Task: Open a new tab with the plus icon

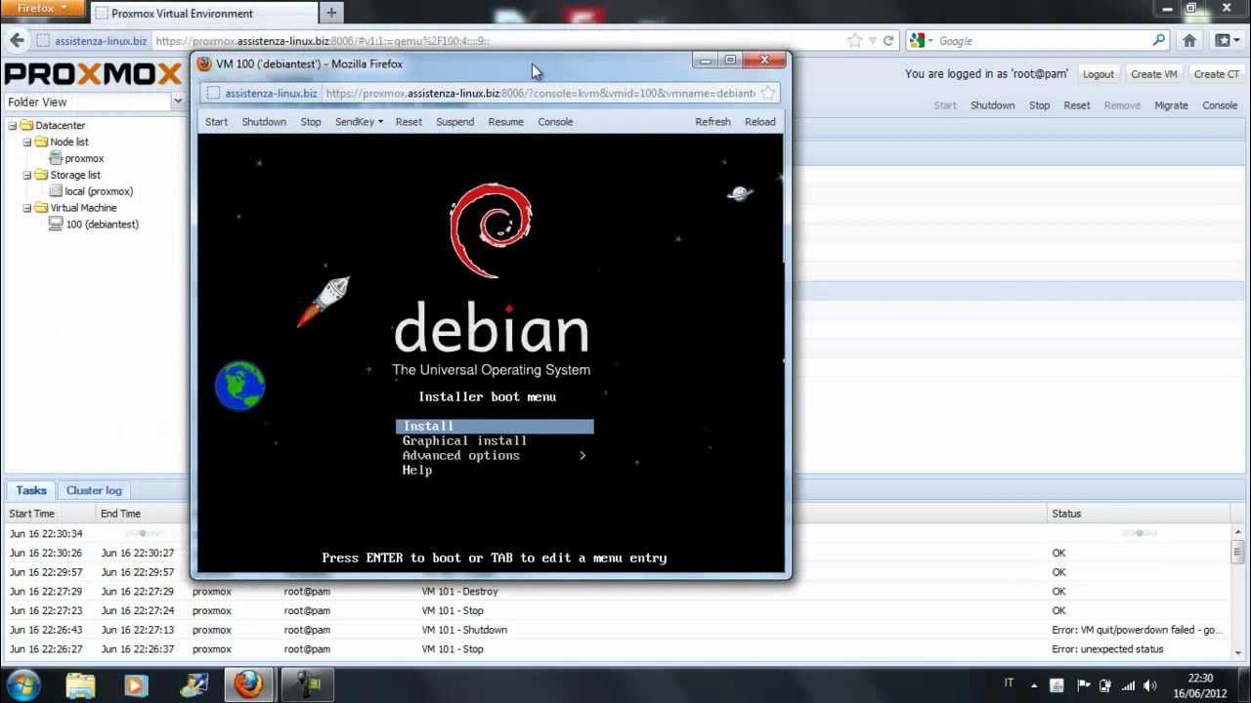Action: click(x=331, y=13)
